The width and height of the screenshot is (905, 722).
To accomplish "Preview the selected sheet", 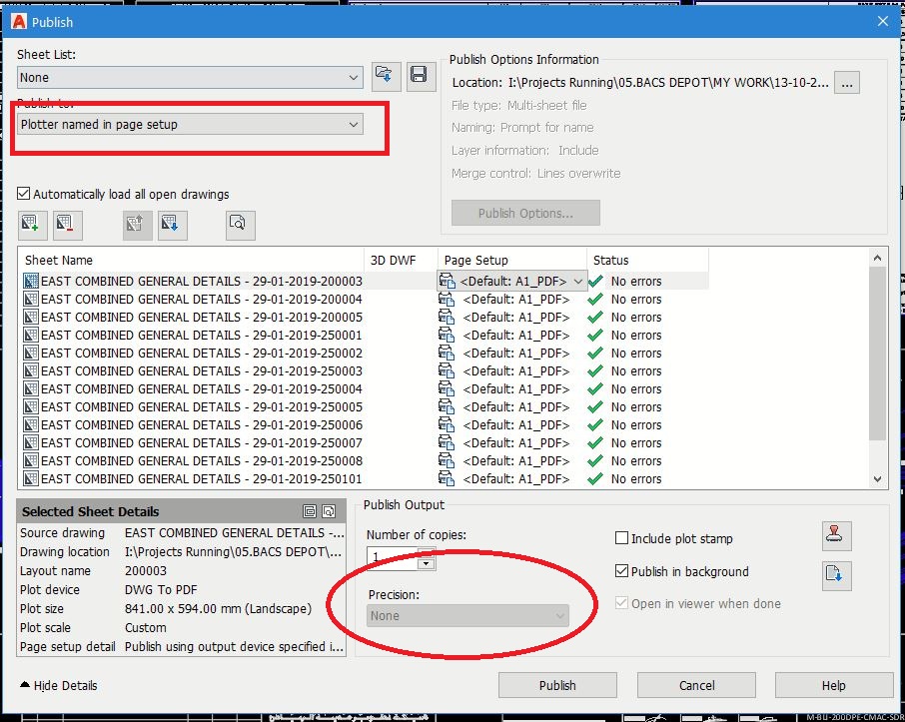I will pos(239,226).
